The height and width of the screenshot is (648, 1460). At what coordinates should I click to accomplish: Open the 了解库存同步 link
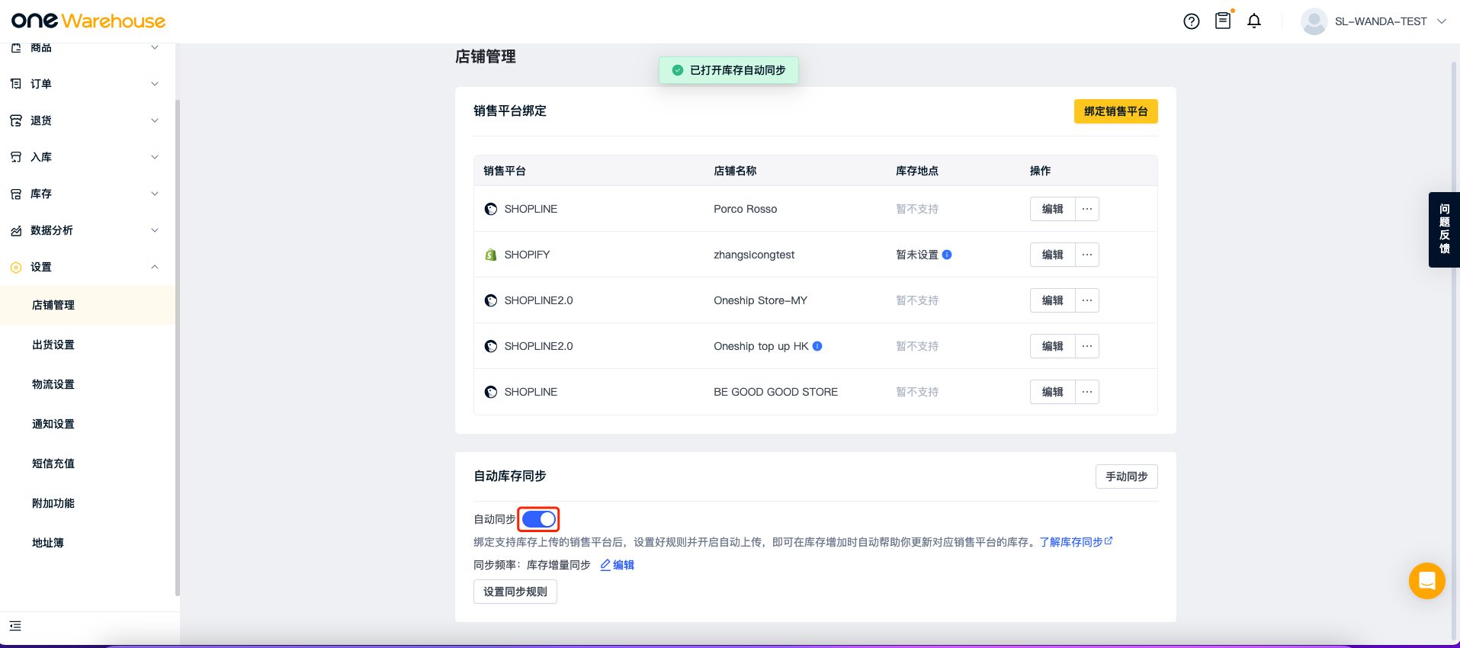[x=1070, y=542]
